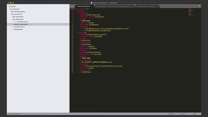The height and width of the screenshot is (117, 208).
Task: Expand the dashboards folder arrow
Action: coord(12,17)
